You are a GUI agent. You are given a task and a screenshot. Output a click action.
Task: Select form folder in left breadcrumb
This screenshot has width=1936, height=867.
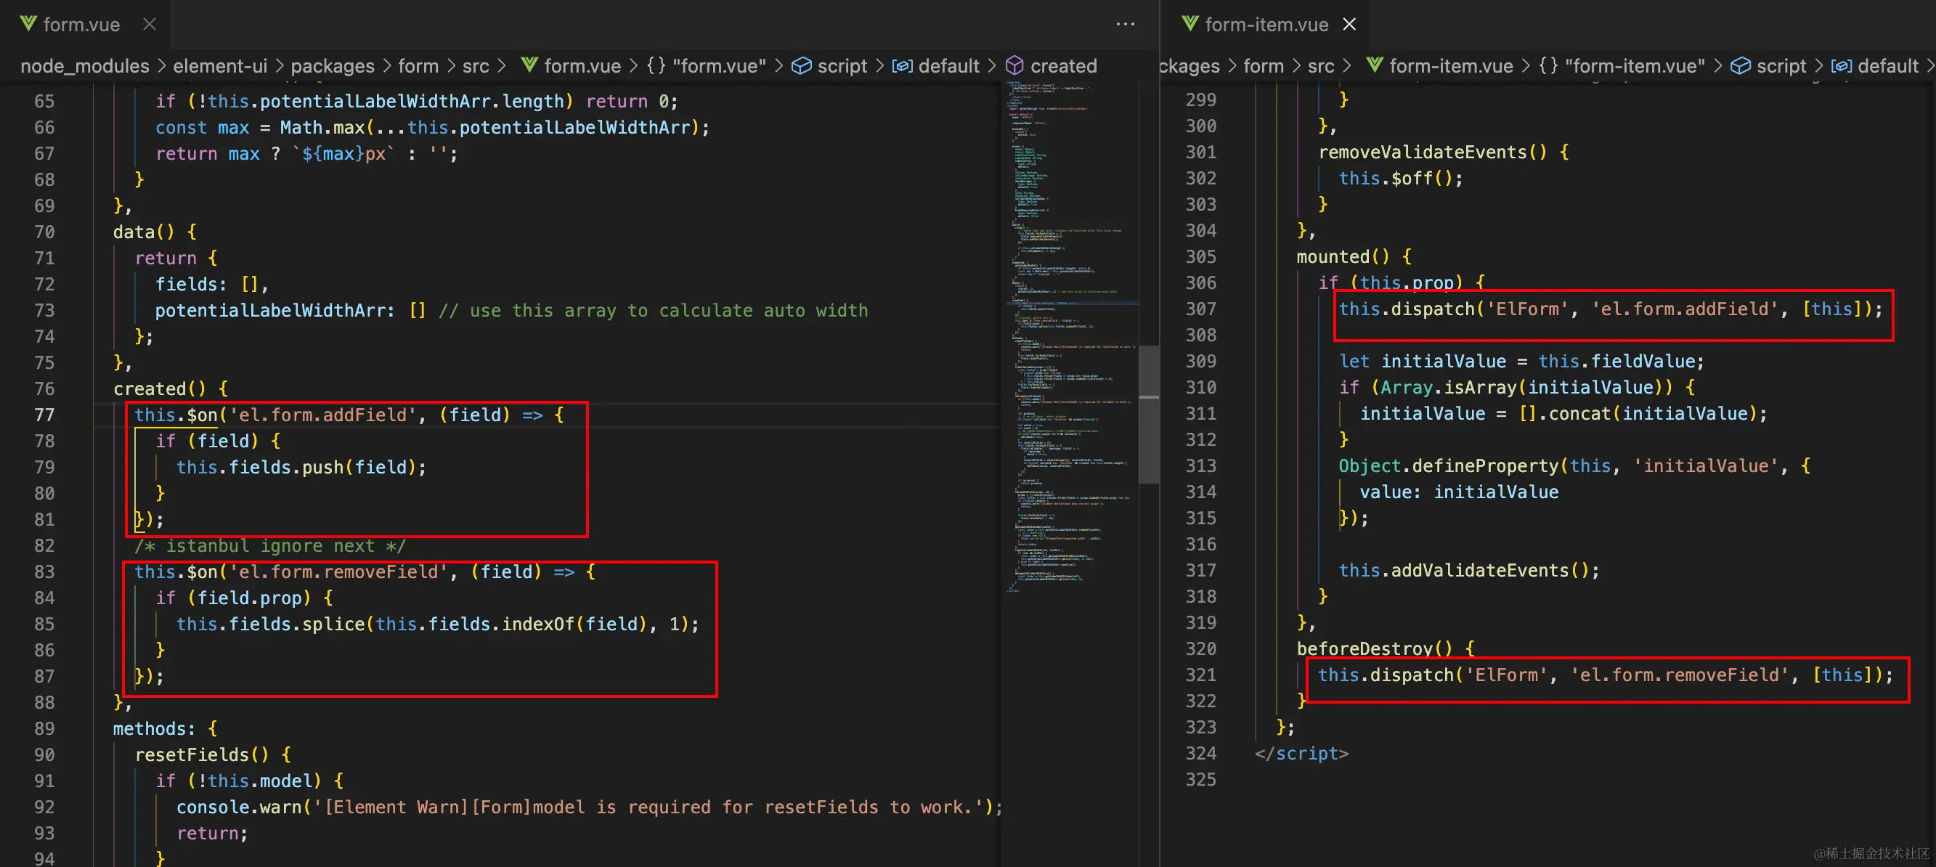[418, 66]
